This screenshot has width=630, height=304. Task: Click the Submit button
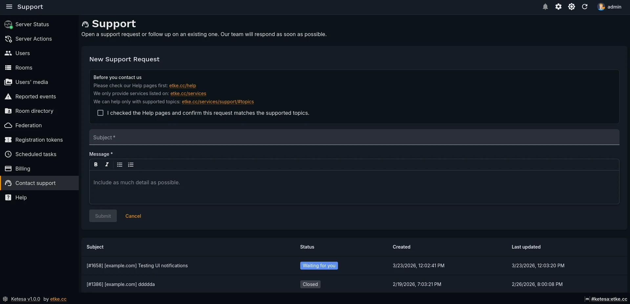coord(103,216)
